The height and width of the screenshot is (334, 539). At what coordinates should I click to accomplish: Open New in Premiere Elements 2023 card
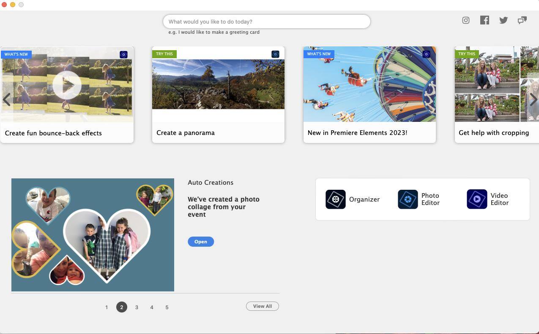[369, 95]
